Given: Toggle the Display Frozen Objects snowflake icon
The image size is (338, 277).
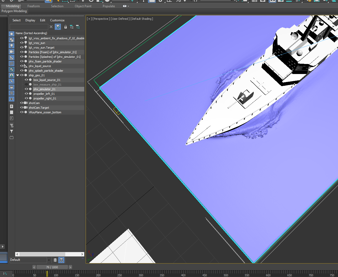Looking at the screenshot, I should 12,93.
